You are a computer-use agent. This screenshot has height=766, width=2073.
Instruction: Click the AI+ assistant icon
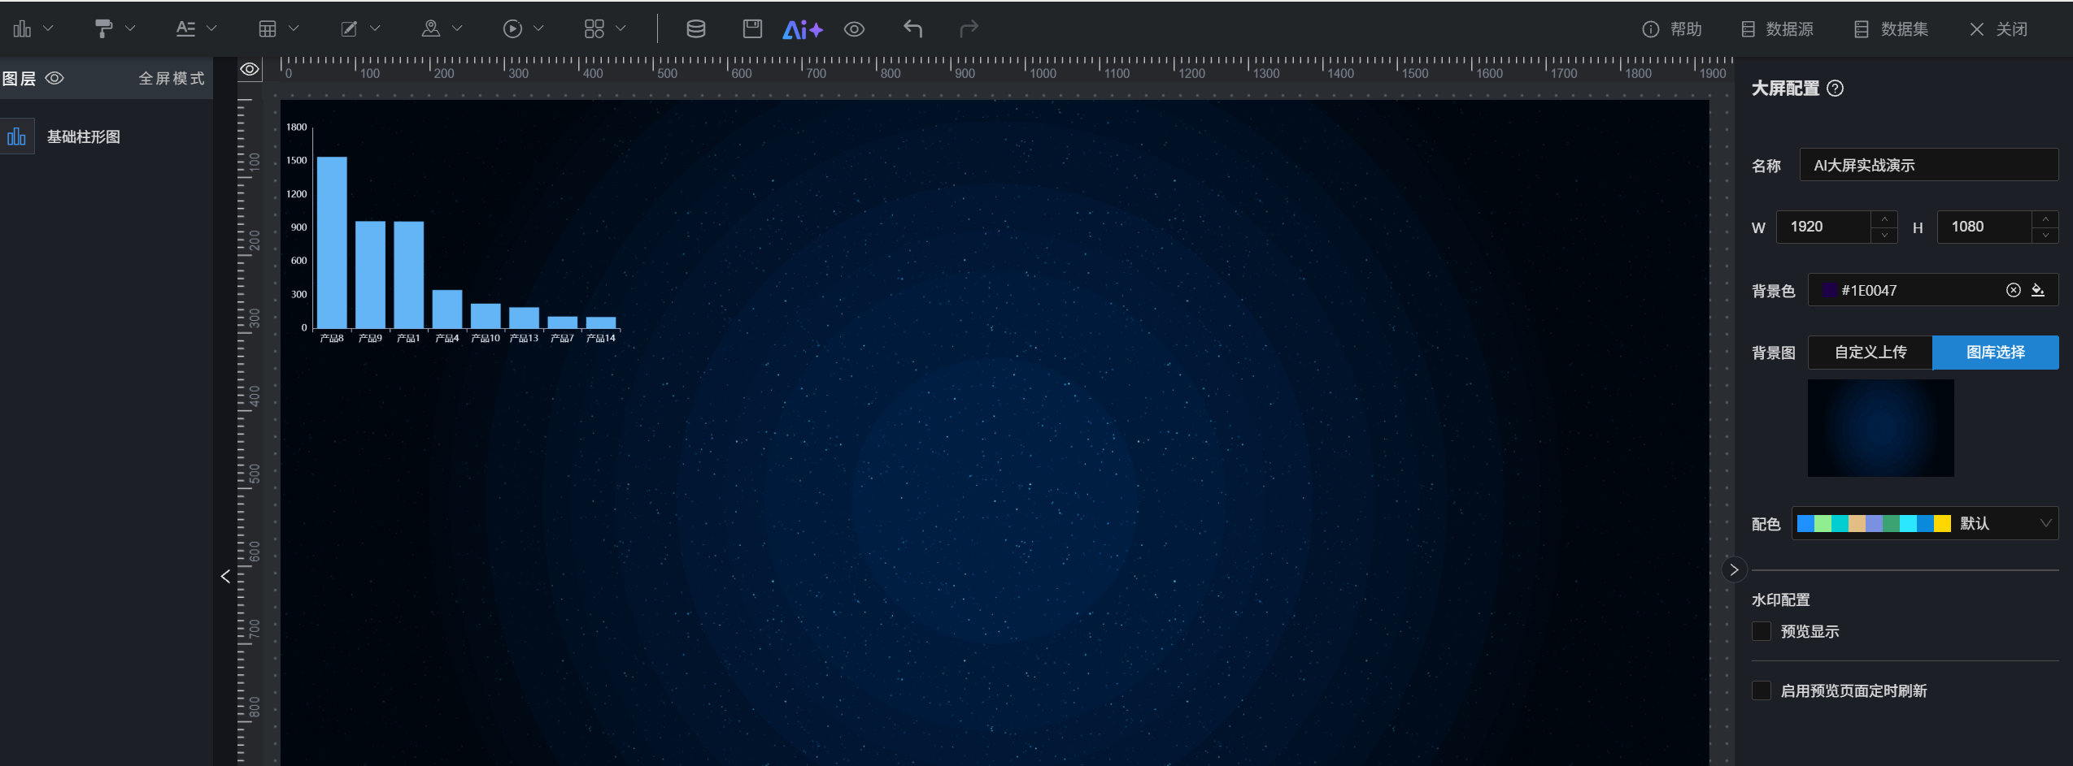pos(802,29)
